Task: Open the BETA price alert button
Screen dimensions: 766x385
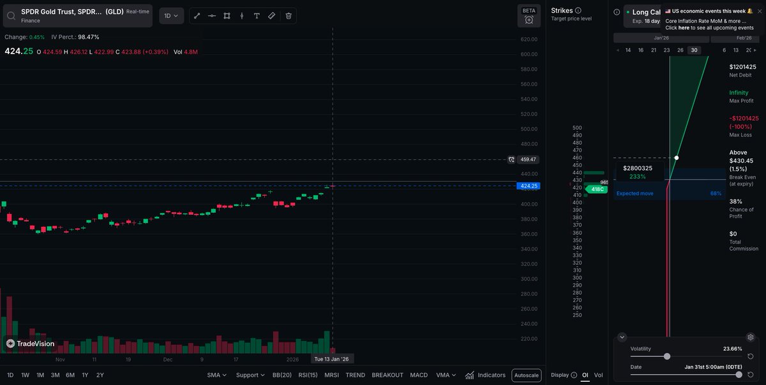Action: [529, 16]
